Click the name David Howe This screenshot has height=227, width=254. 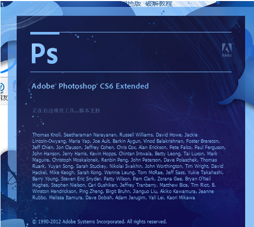pyautogui.click(x=169, y=135)
